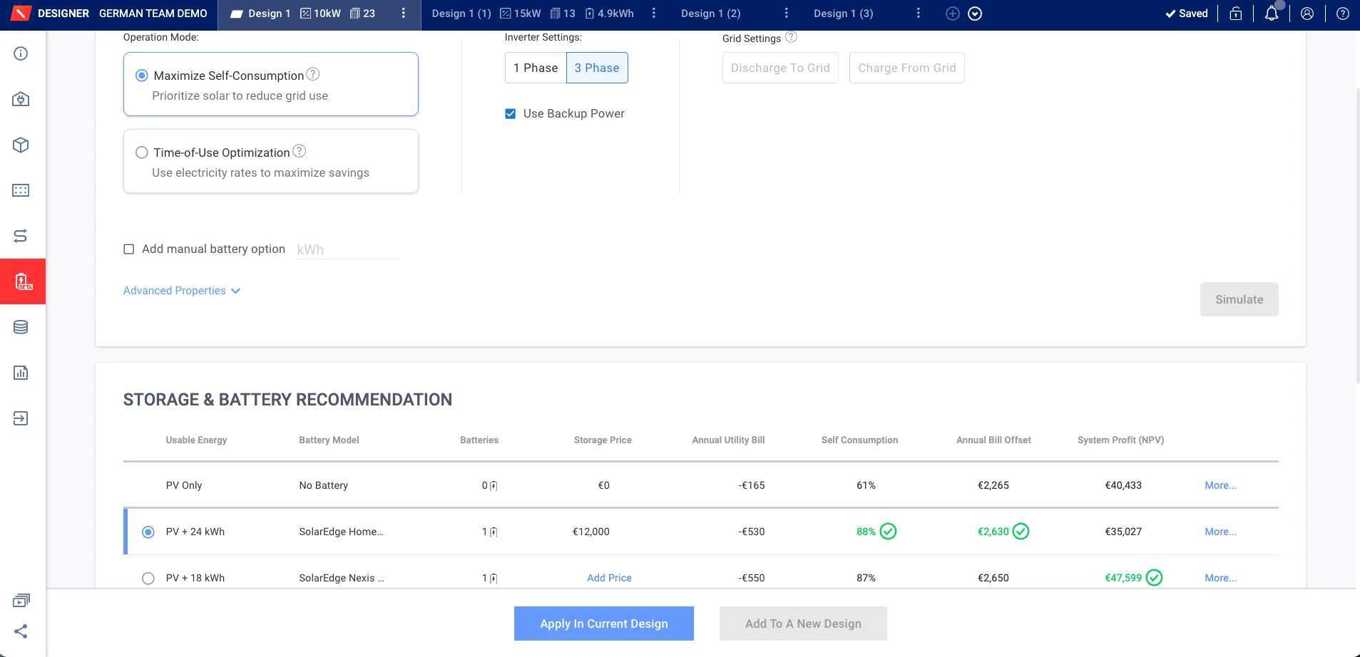This screenshot has width=1360, height=657.
Task: Open the notifications bell icon
Action: pos(1272,14)
